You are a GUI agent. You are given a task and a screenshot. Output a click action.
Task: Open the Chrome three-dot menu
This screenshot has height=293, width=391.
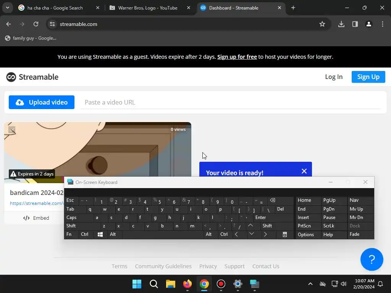(x=382, y=24)
